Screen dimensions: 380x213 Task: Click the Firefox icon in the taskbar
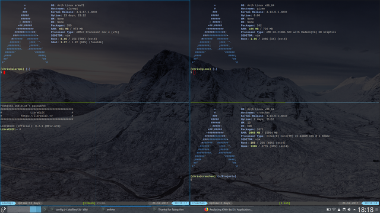[206, 209]
